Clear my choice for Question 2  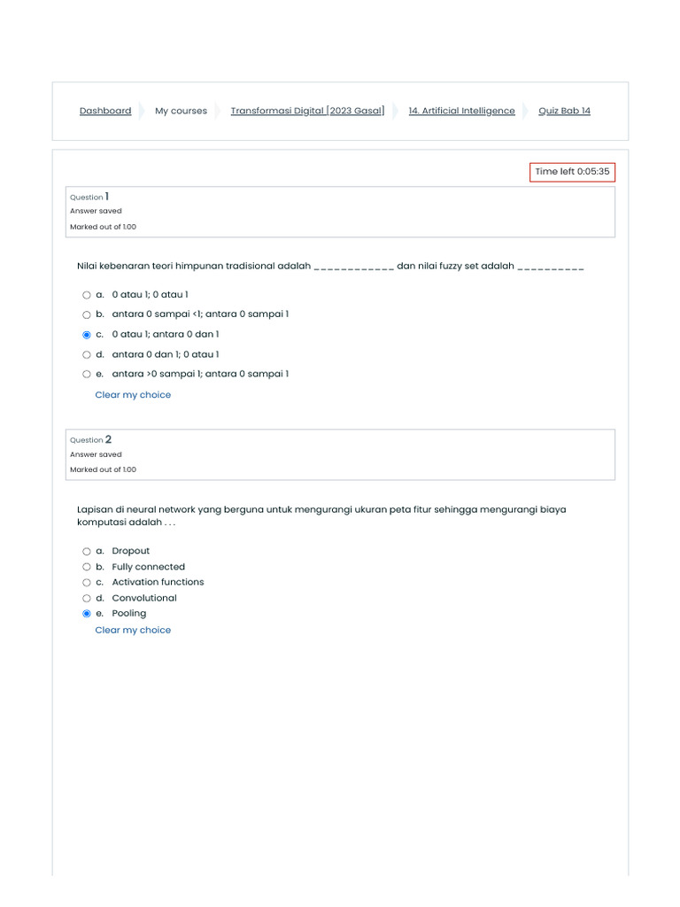pos(133,631)
